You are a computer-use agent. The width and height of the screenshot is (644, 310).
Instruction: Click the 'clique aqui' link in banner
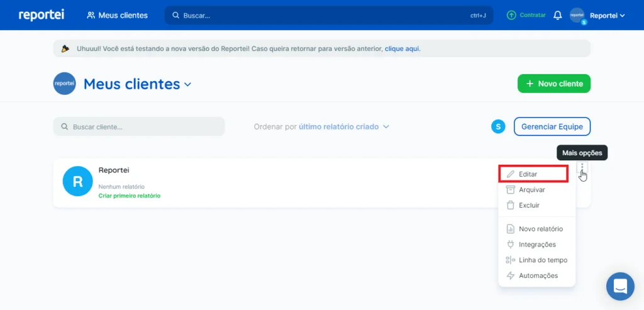pyautogui.click(x=402, y=48)
